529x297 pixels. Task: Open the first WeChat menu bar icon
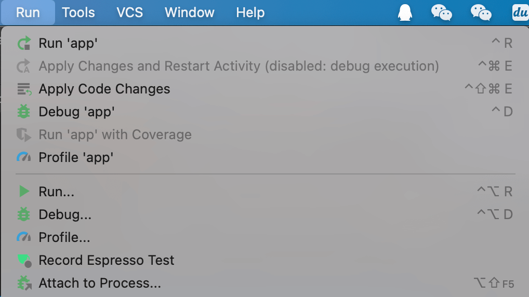coord(441,12)
